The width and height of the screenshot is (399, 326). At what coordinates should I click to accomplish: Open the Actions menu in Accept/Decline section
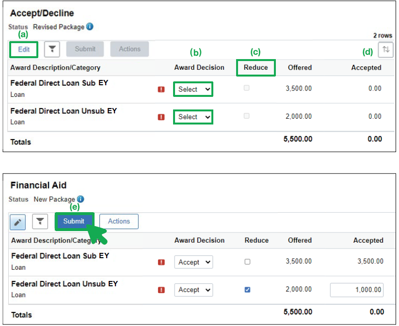coord(129,49)
